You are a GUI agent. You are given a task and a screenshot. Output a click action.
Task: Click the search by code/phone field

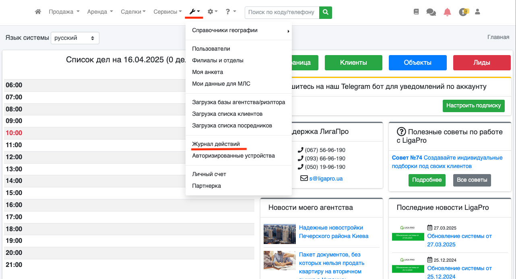tap(282, 12)
